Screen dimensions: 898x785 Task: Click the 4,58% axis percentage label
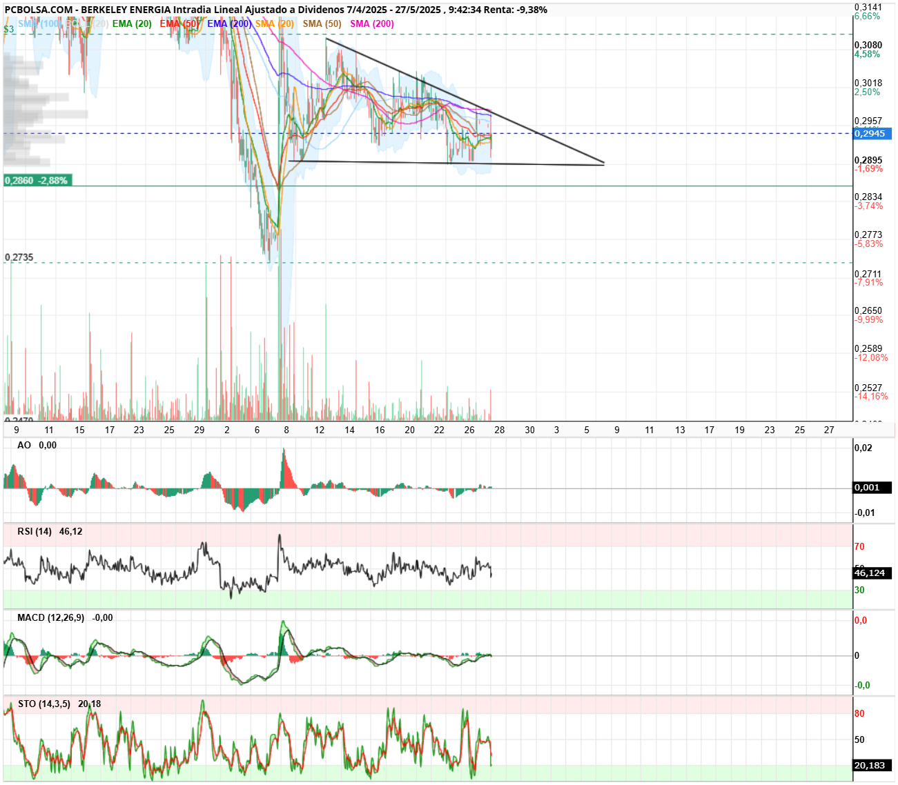pos(867,54)
